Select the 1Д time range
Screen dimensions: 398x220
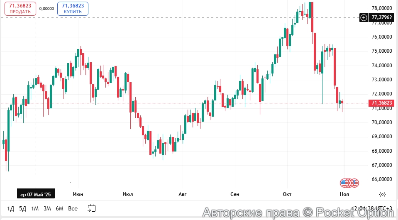(10, 208)
